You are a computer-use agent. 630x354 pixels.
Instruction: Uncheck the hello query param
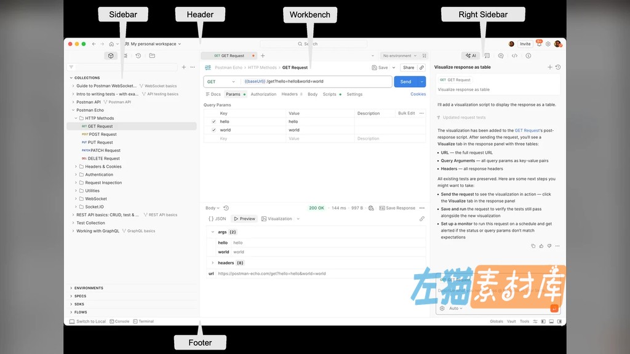(x=213, y=122)
